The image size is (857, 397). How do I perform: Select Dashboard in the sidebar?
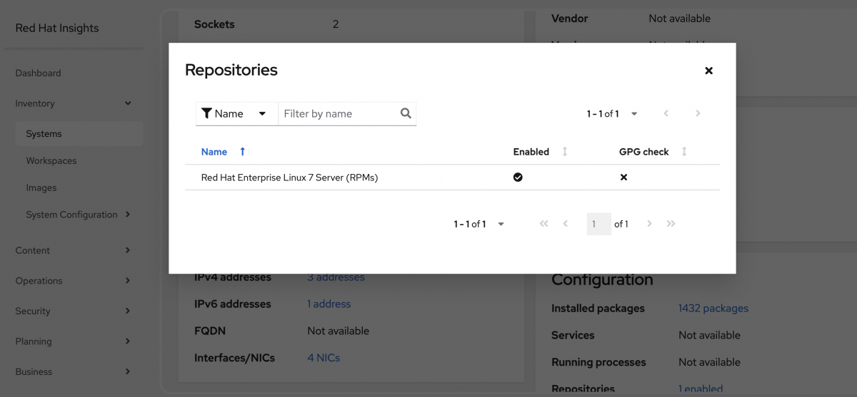(x=38, y=73)
